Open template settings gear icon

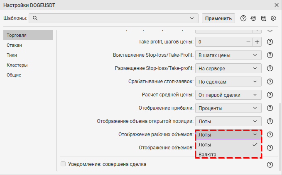pos(273,18)
